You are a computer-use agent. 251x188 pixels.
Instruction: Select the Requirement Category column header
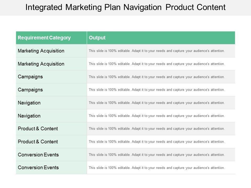[44, 38]
